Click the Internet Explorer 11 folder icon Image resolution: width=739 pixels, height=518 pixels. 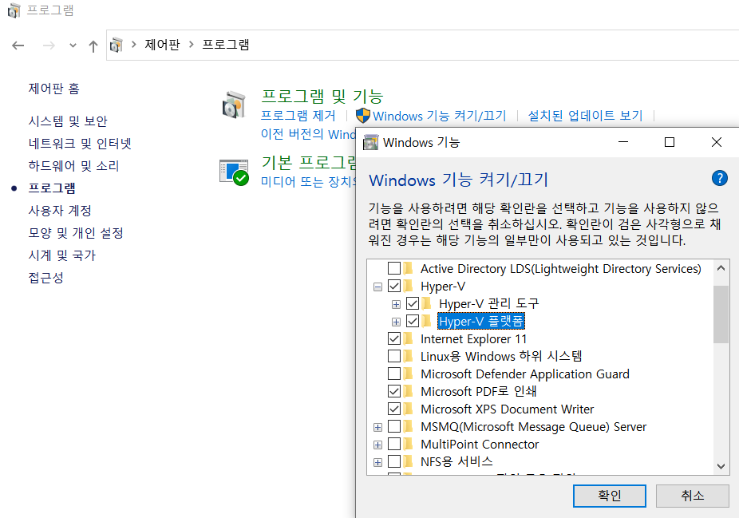pos(408,338)
